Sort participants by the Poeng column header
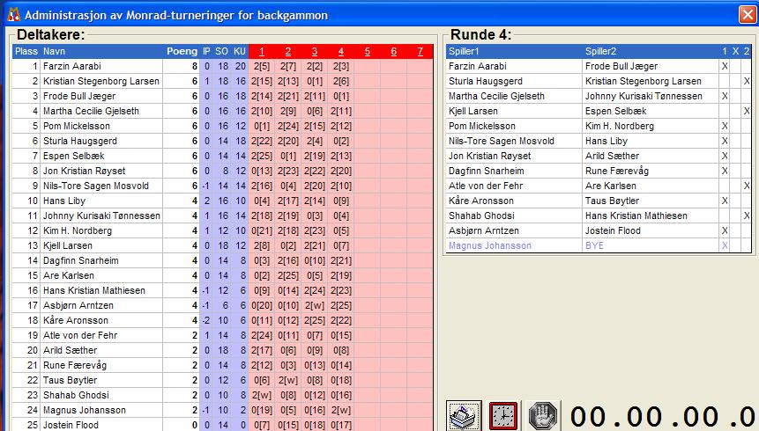 (182, 51)
